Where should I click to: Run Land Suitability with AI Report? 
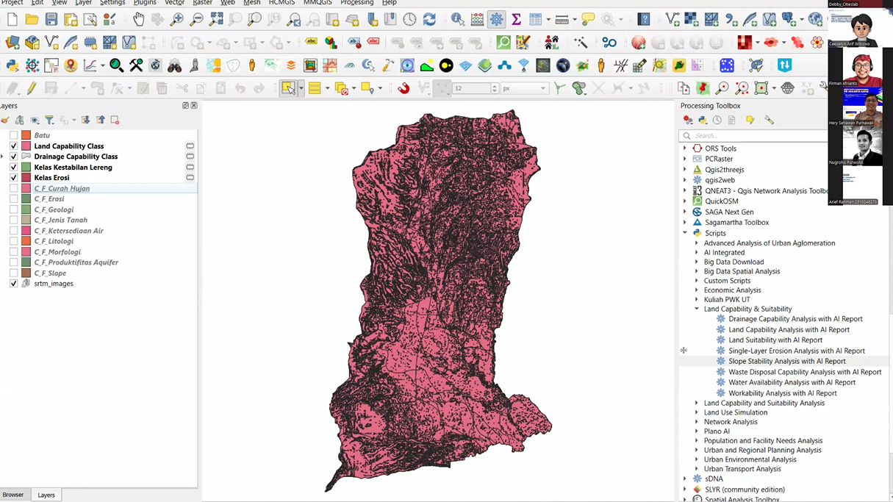pos(775,340)
